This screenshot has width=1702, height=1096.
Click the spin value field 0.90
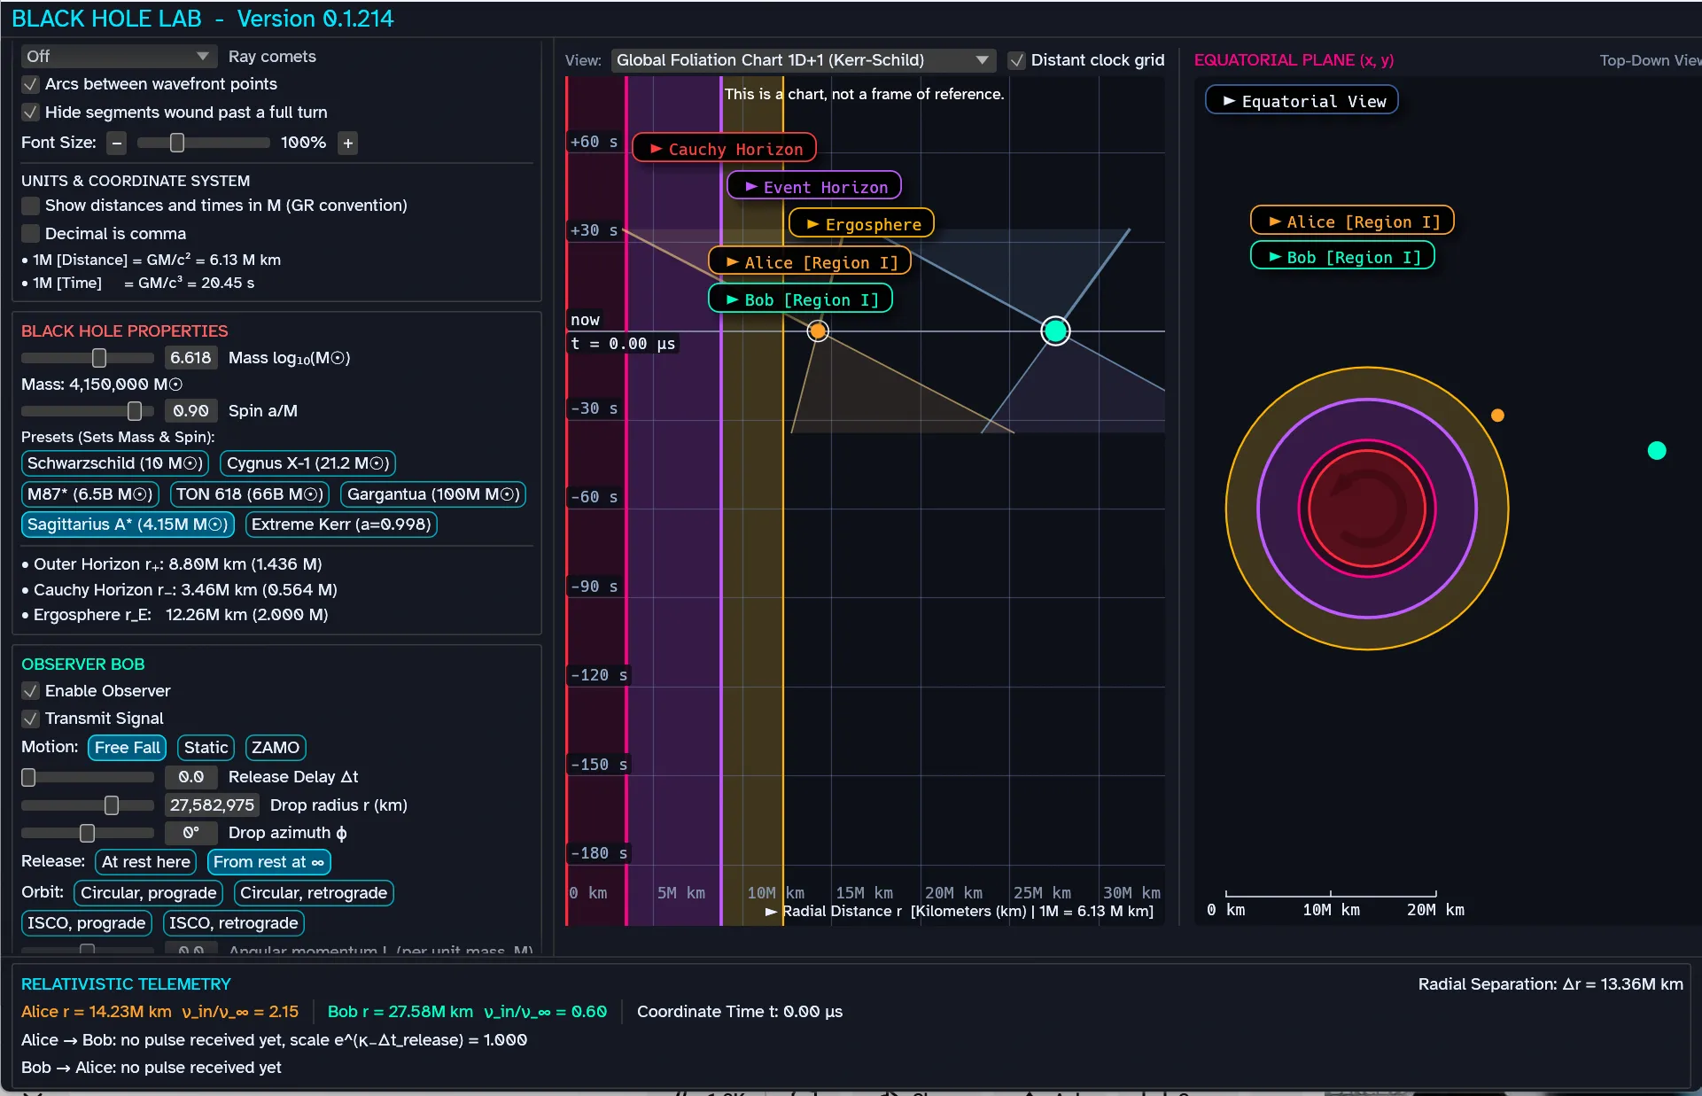(x=190, y=411)
